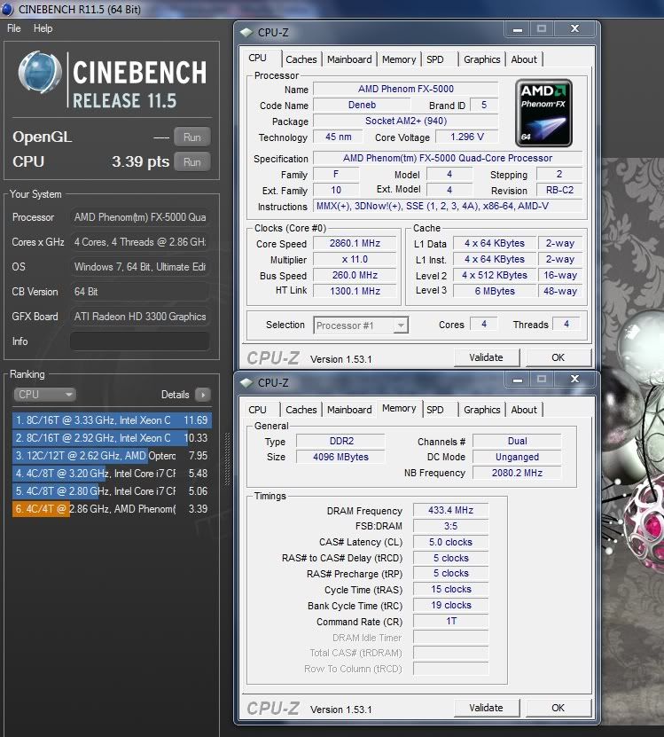
Task: Click the AMD Phenom FX processor logo
Action: [x=543, y=114]
